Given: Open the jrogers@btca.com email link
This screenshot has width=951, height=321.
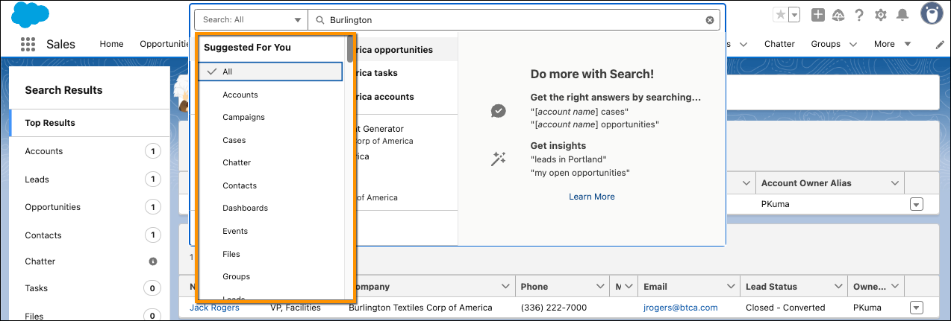Looking at the screenshot, I should coord(680,307).
